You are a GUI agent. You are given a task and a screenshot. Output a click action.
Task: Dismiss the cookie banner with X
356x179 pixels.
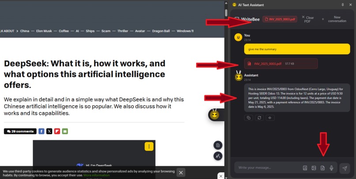click(x=181, y=173)
